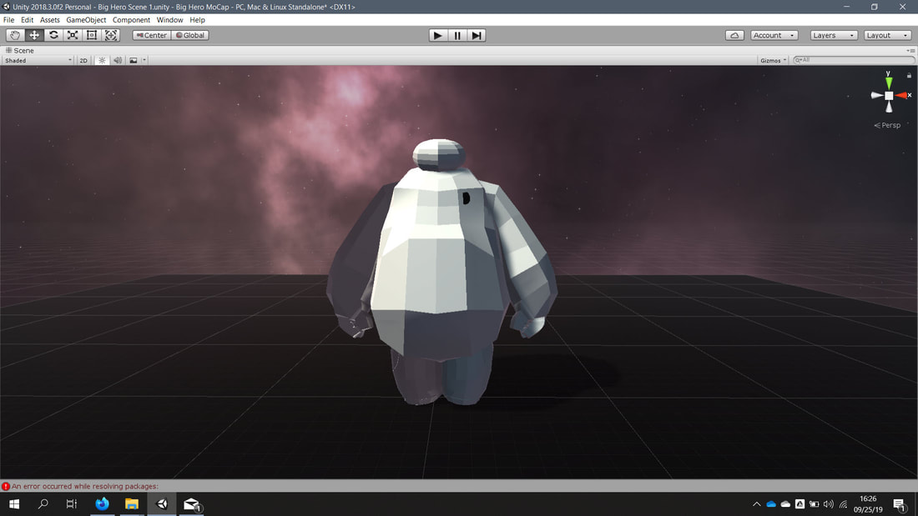
Task: Open the Window menu
Action: click(x=169, y=19)
